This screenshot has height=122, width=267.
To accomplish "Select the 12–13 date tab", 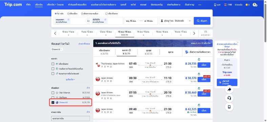I will tap(106, 33).
